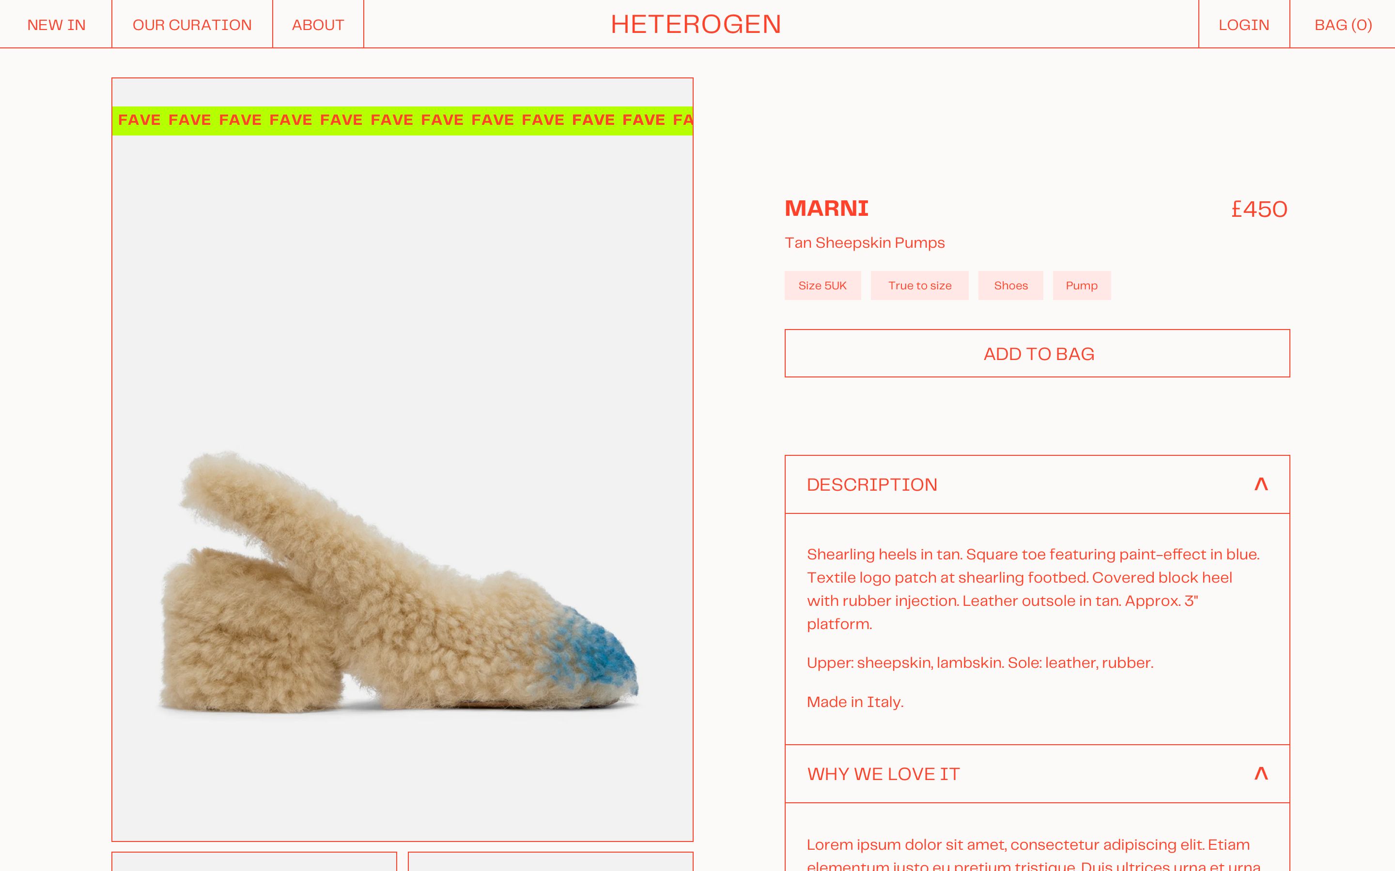Click the True to size tag
This screenshot has width=1395, height=871.
click(919, 285)
